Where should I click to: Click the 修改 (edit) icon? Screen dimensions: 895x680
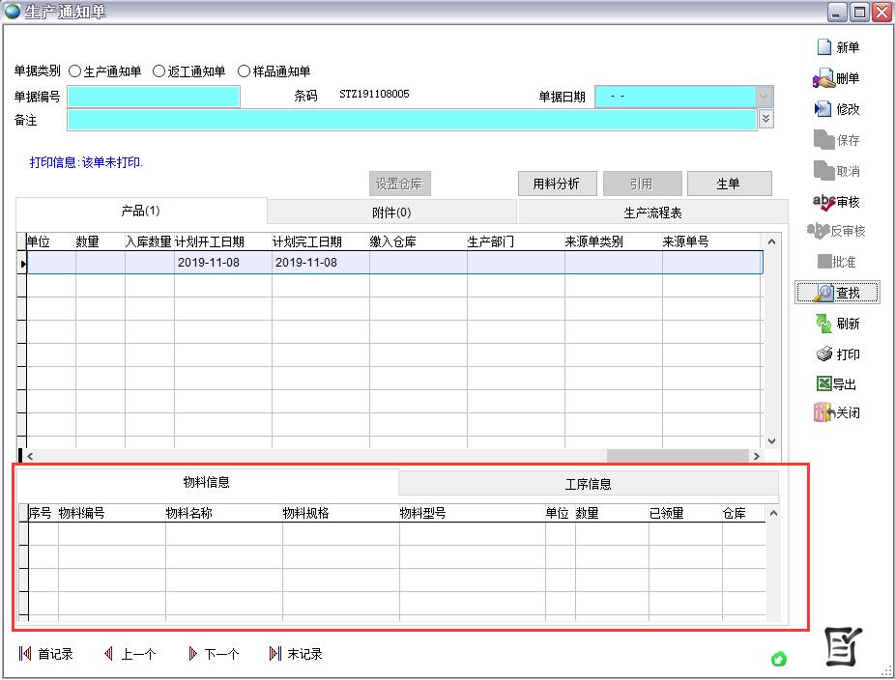(823, 109)
